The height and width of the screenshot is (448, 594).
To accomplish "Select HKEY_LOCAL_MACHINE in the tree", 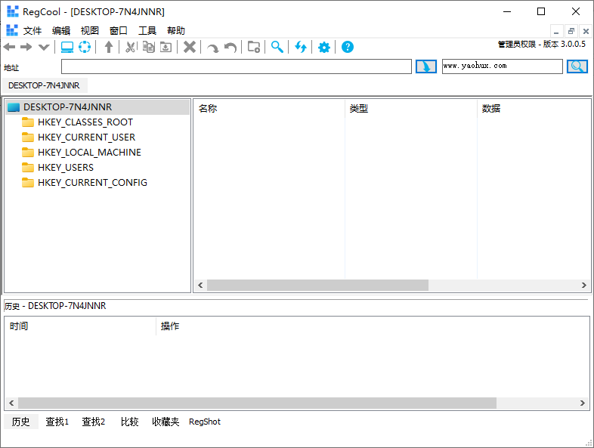I will coord(89,153).
